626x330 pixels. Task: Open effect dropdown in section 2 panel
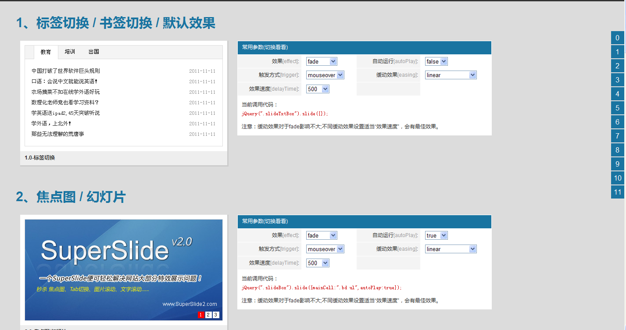click(322, 235)
